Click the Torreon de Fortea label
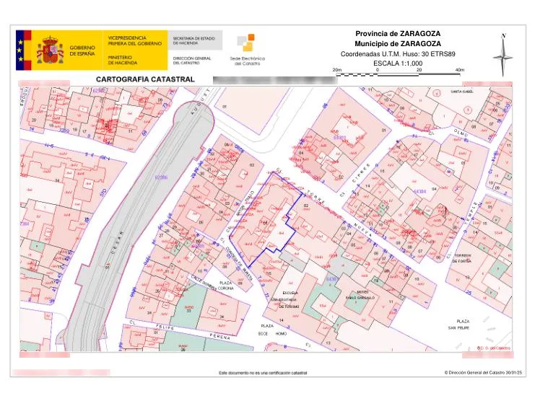The height and width of the screenshot is (401, 553). pyautogui.click(x=463, y=258)
